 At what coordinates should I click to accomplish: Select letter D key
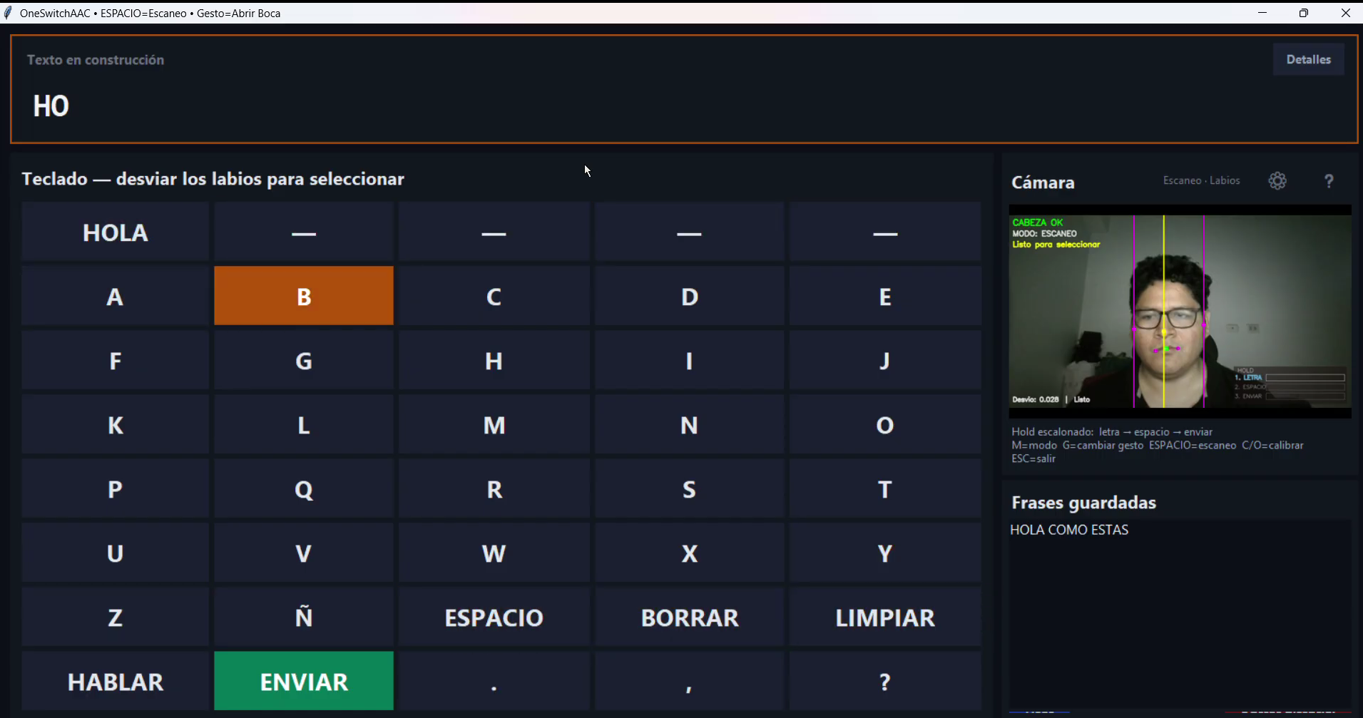[690, 296]
